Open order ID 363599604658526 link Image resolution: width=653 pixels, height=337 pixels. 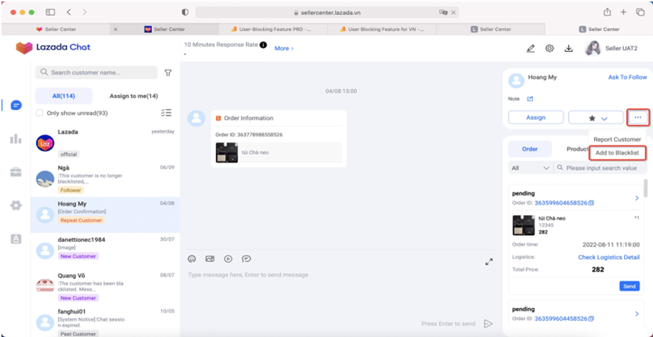pyautogui.click(x=561, y=203)
